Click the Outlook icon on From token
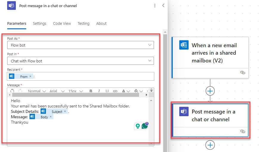Screen dimensions: 259x152 [12, 76]
